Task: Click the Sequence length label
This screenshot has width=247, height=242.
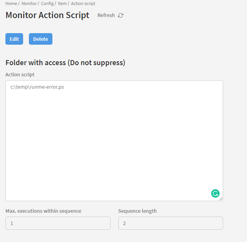Action: (x=137, y=211)
